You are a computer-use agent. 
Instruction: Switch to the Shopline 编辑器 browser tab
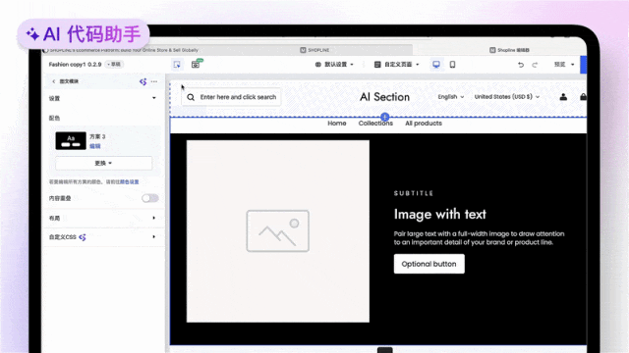tap(509, 50)
